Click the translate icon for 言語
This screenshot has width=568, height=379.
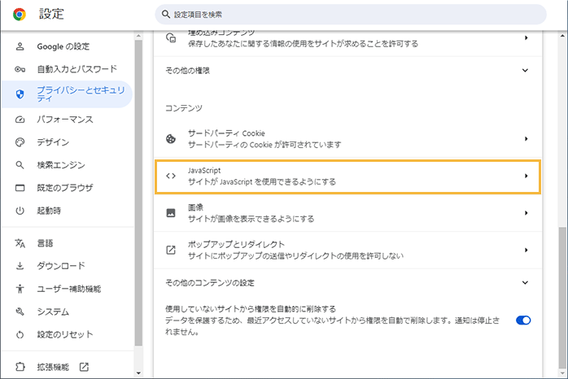click(x=20, y=243)
